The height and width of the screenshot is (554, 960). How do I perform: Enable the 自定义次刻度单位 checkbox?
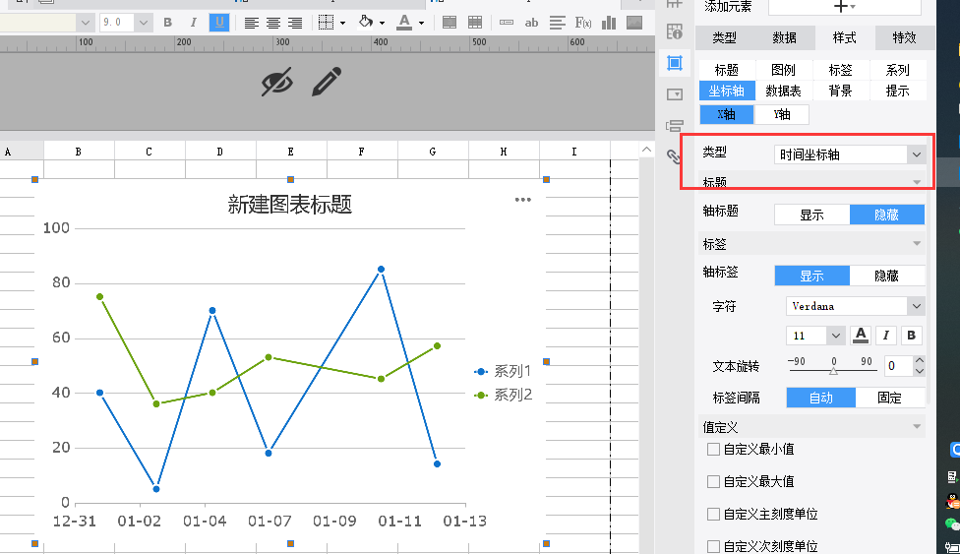[x=713, y=546]
